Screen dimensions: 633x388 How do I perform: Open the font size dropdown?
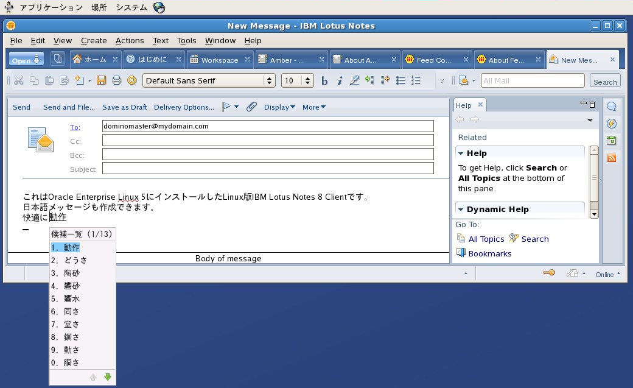point(307,80)
